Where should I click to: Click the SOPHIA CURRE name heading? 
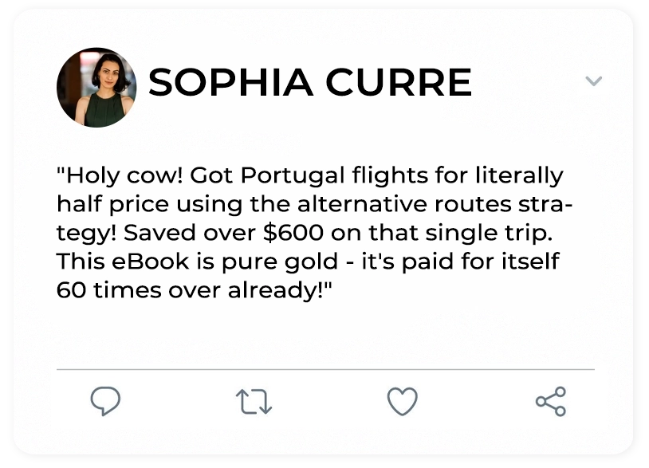pyautogui.click(x=310, y=83)
